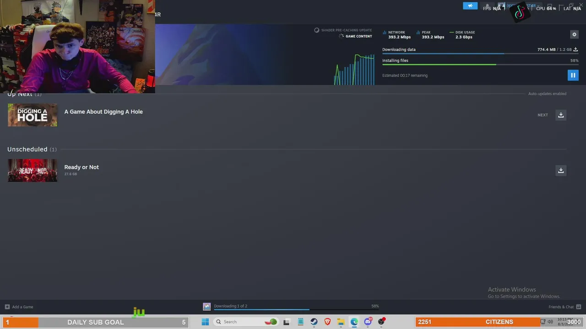The width and height of the screenshot is (586, 329).
Task: Open Steam from the taskbar
Action: coord(314,322)
